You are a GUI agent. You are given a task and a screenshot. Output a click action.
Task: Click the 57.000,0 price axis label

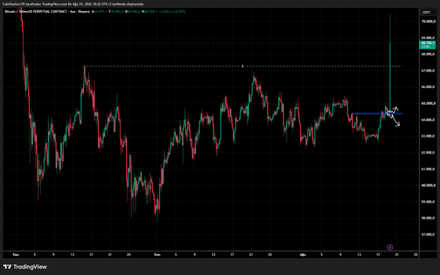(x=428, y=234)
